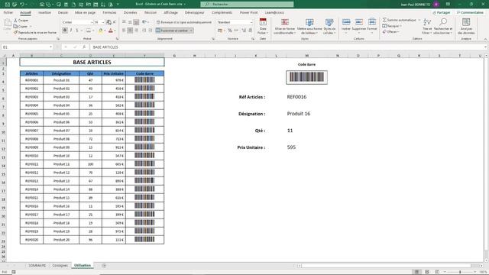Toggle Italic formatting
This screenshot has height=275, width=489.
pyautogui.click(x=71, y=31)
